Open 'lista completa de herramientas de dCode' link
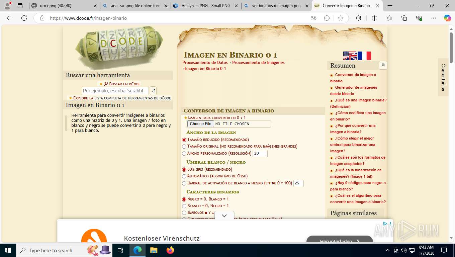455x257 pixels. [132, 98]
